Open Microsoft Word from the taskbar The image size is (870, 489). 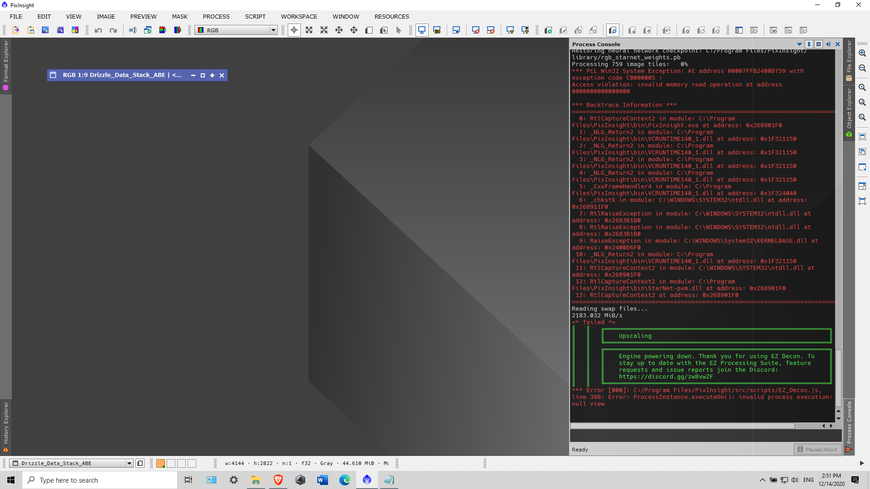point(323,480)
